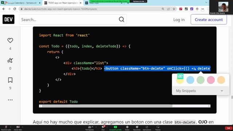Click the highlighted button className code line
Image resolution: width=233 pixels, height=131 pixels.
pos(157,68)
